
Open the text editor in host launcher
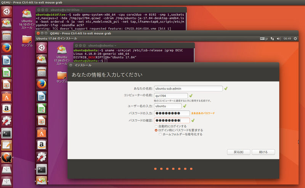click(x=6, y=145)
